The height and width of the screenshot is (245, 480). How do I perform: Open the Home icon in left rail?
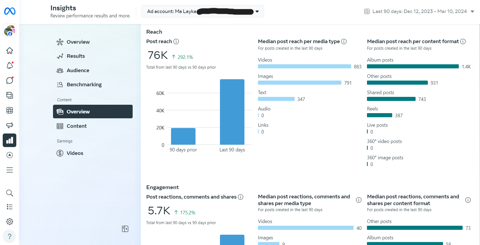10,51
